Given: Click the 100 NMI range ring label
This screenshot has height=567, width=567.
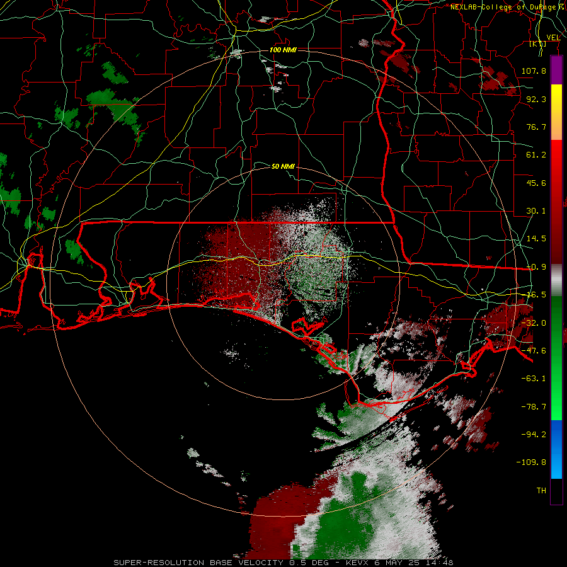Looking at the screenshot, I should point(283,50).
